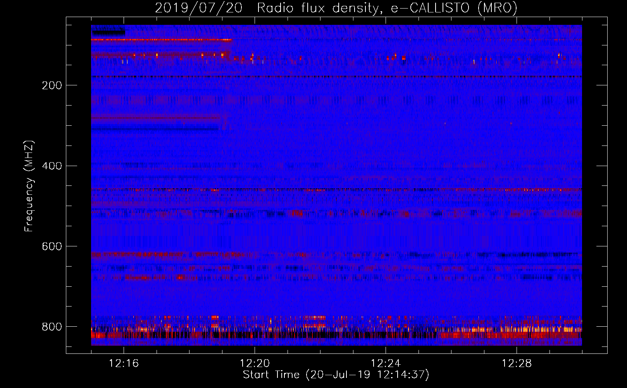
Task: Click the 12:24 time tick label
Action: point(386,364)
